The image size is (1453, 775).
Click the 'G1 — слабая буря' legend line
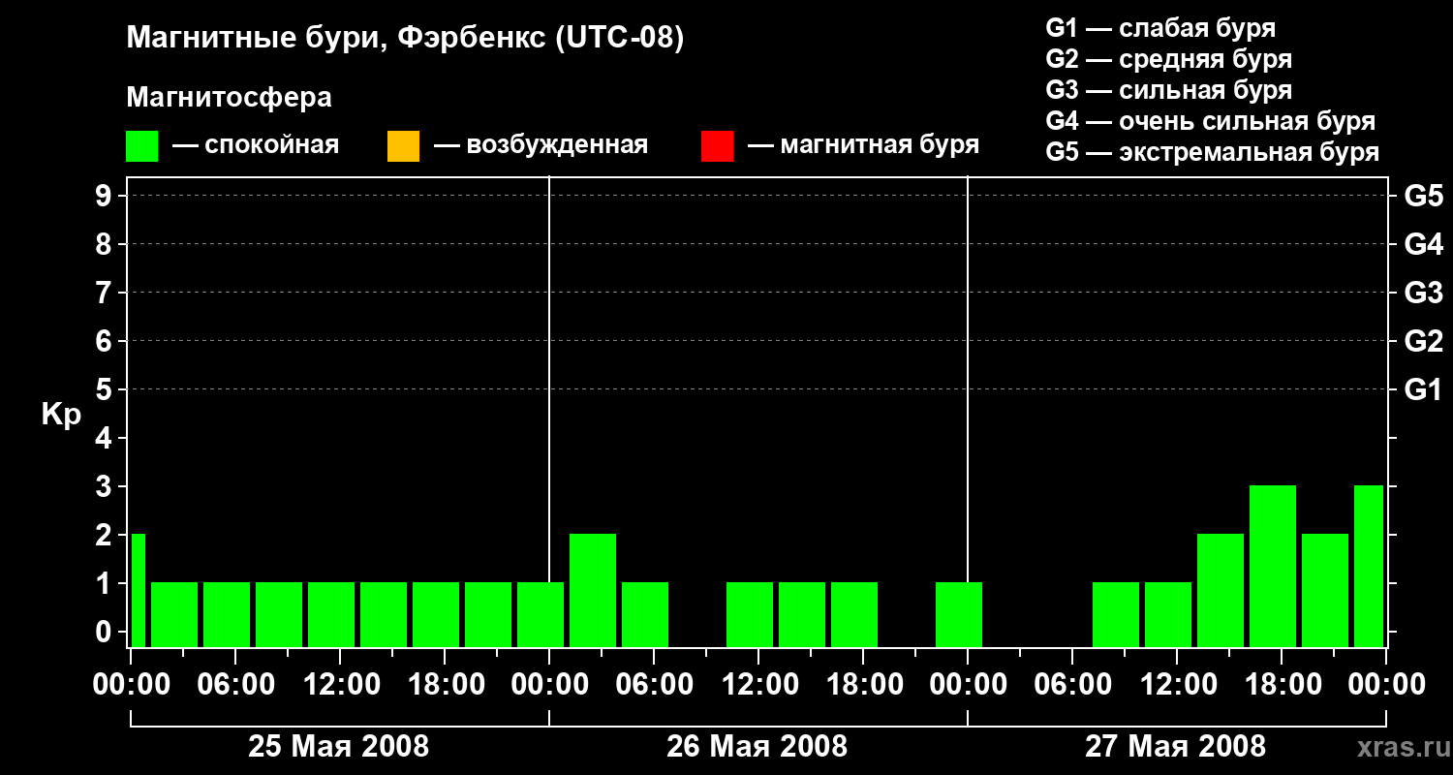point(1160,28)
